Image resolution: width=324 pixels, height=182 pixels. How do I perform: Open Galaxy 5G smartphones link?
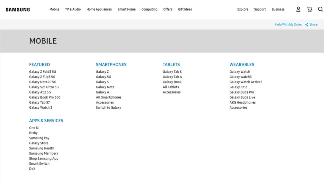pyautogui.click(x=103, y=77)
